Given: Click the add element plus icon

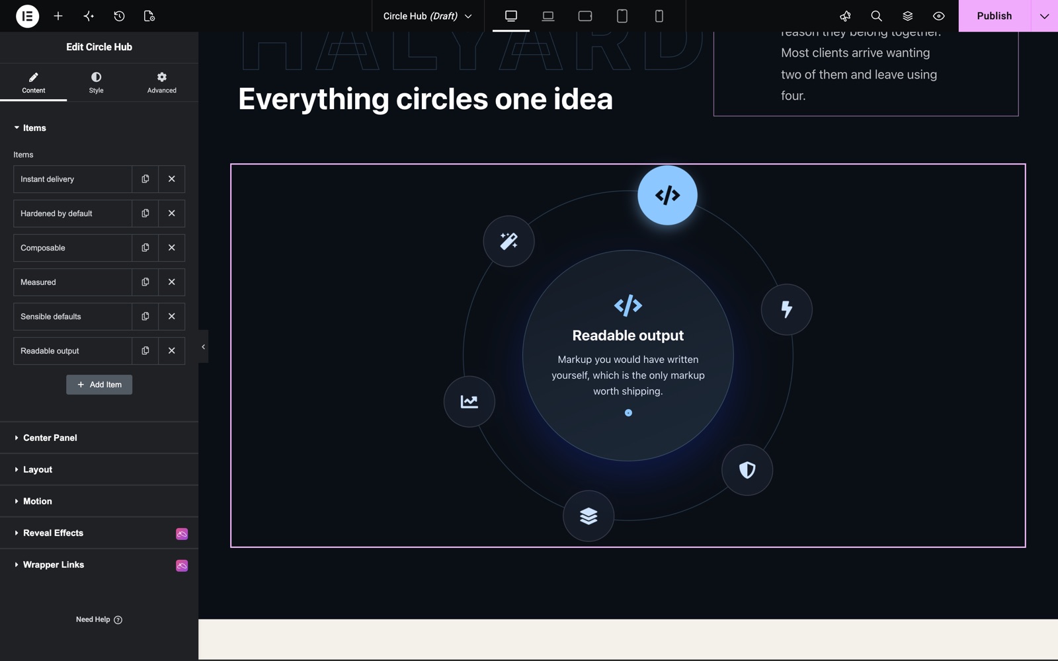Looking at the screenshot, I should coord(58,16).
